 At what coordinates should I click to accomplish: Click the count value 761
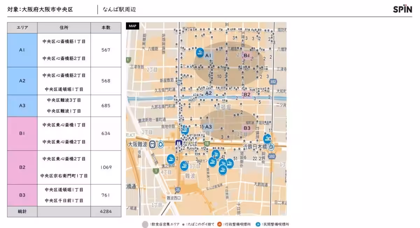pyautogui.click(x=106, y=195)
